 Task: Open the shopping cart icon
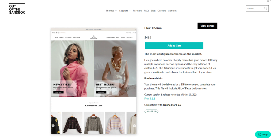(268, 1)
